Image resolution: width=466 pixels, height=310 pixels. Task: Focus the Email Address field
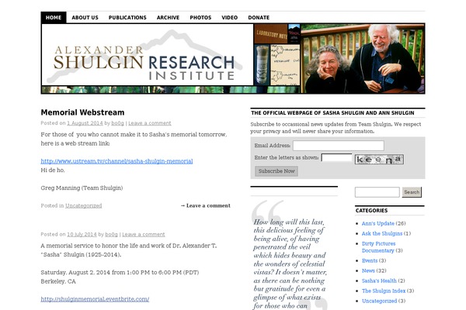pyautogui.click(x=338, y=146)
